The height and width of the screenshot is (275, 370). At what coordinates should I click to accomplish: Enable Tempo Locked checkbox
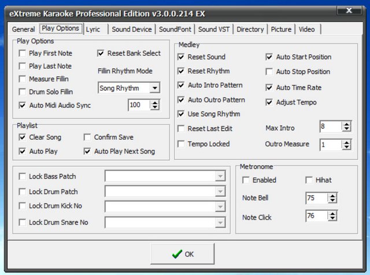tap(181, 144)
